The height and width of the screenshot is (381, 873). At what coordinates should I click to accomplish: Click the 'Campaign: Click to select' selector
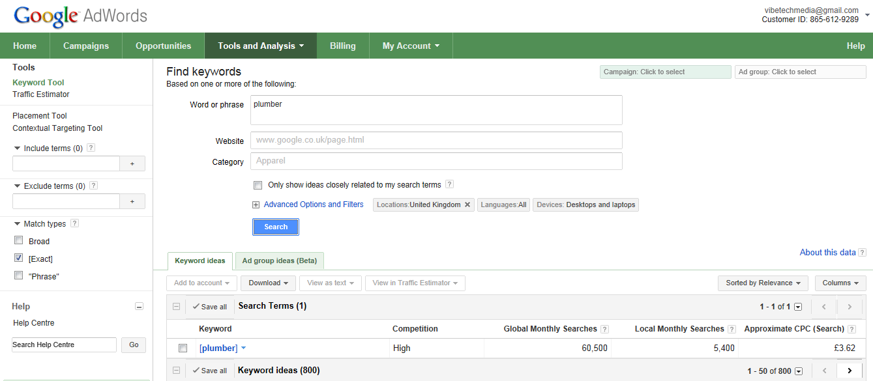click(x=666, y=72)
